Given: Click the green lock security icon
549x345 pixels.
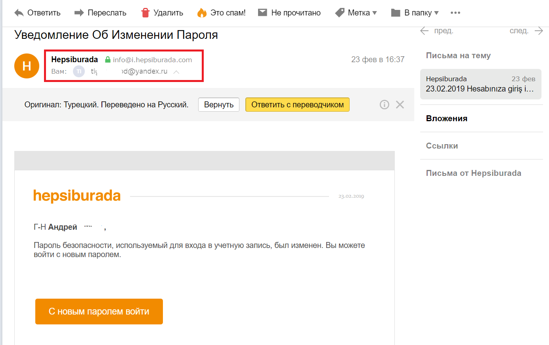Looking at the screenshot, I should coord(107,59).
